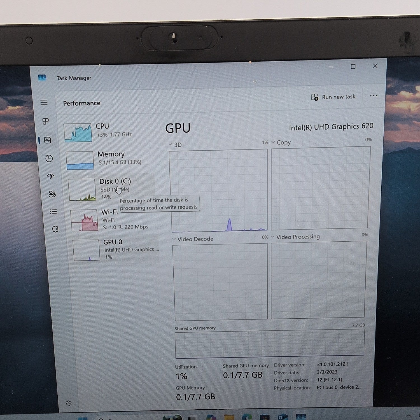Click the Video Processing graph

318,280
